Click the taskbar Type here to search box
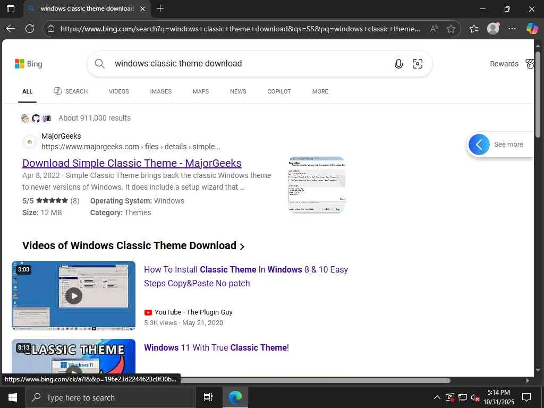Image resolution: width=544 pixels, height=408 pixels. point(110,397)
